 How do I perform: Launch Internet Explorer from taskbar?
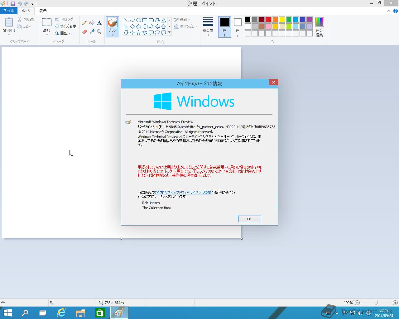(62, 313)
